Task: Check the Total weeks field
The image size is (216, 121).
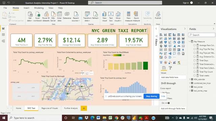Action: click(x=194, y=75)
